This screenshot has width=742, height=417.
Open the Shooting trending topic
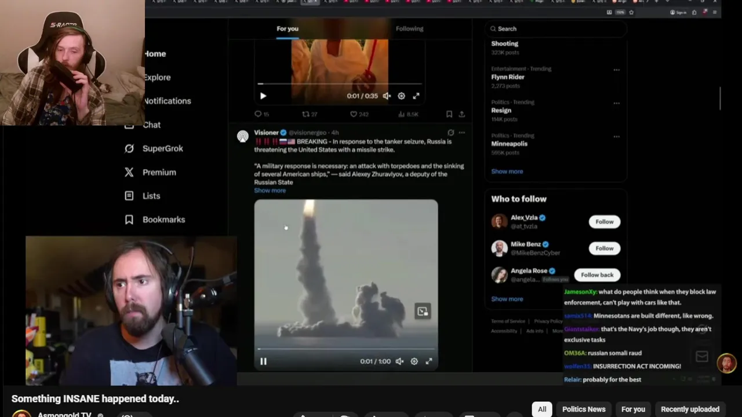[x=504, y=43]
